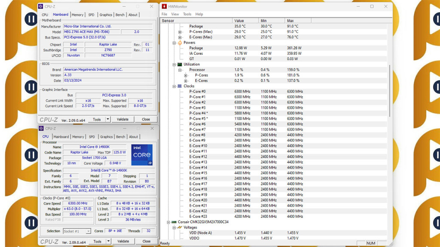The image size is (440, 247).
Task: Expand E-Cores under Processor utilization
Action: pos(186,81)
